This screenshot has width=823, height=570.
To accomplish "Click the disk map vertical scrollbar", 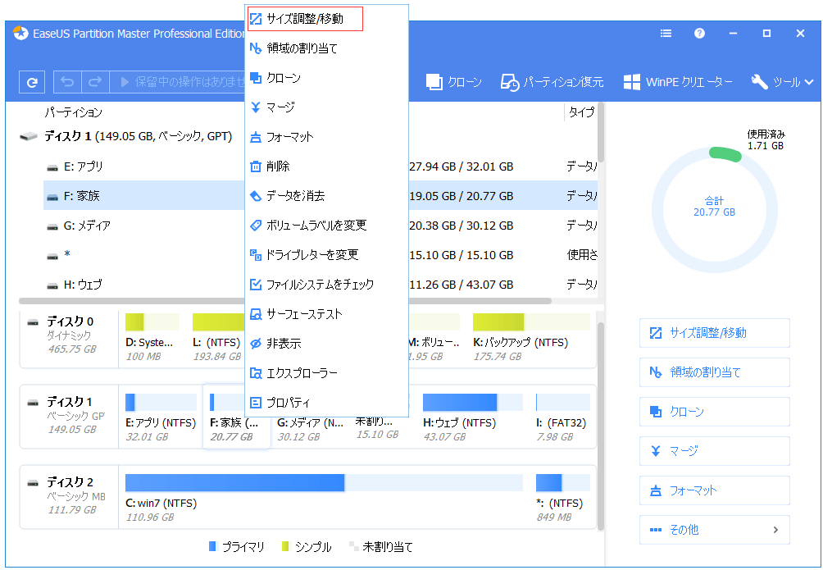I will (x=601, y=426).
